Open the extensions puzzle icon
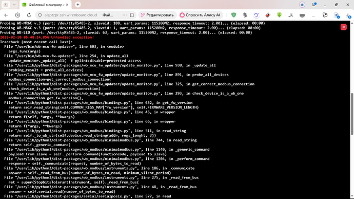Viewport: 354px width, 199px height. (325, 15)
